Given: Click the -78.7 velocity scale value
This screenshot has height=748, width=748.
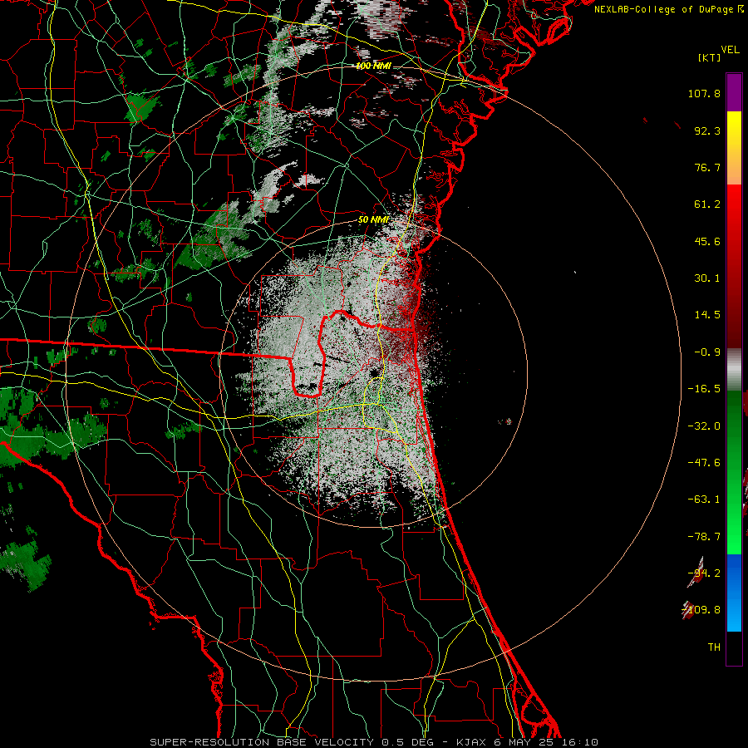Looking at the screenshot, I should (x=704, y=537).
